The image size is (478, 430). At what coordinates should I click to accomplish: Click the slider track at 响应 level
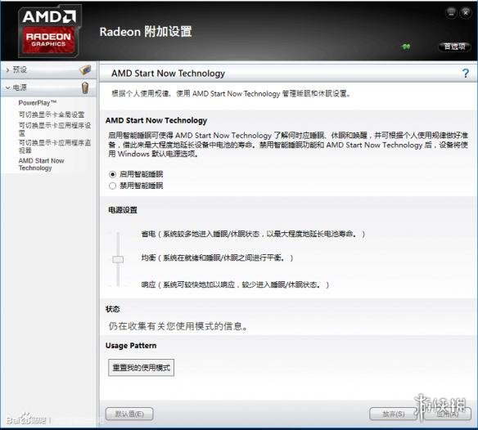(118, 284)
